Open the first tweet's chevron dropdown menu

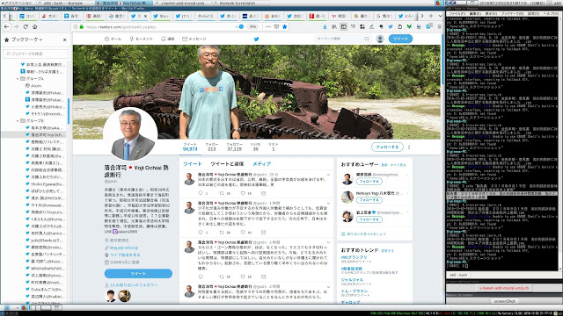(x=328, y=175)
